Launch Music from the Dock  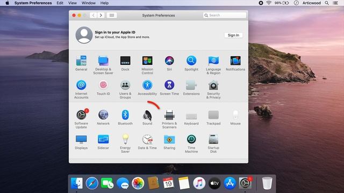[199, 183]
